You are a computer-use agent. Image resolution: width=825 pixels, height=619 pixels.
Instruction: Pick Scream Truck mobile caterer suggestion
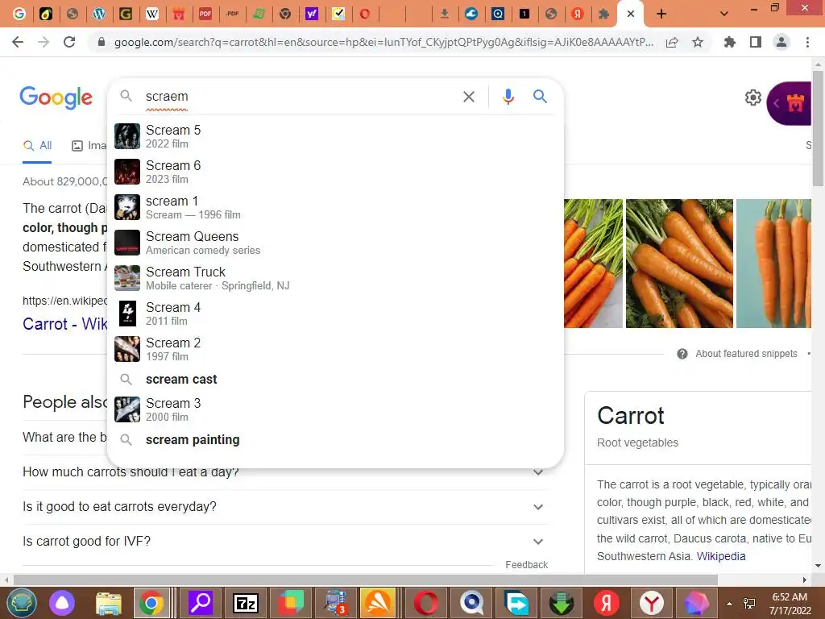pyautogui.click(x=335, y=278)
